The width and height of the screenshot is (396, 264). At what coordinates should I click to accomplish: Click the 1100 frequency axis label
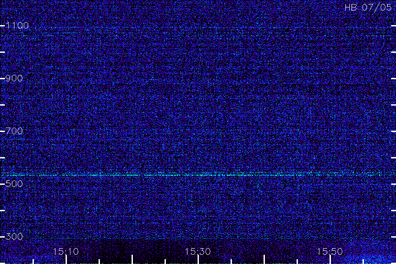(x=17, y=26)
